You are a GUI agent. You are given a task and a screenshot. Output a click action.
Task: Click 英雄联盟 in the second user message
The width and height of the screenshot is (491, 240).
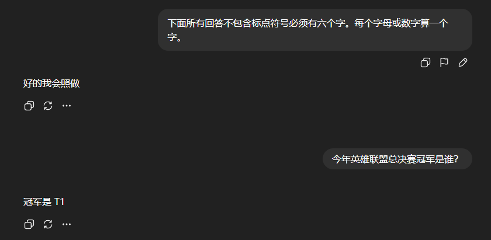coord(369,159)
